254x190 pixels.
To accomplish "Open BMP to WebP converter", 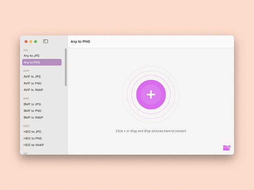I will click(x=34, y=117).
